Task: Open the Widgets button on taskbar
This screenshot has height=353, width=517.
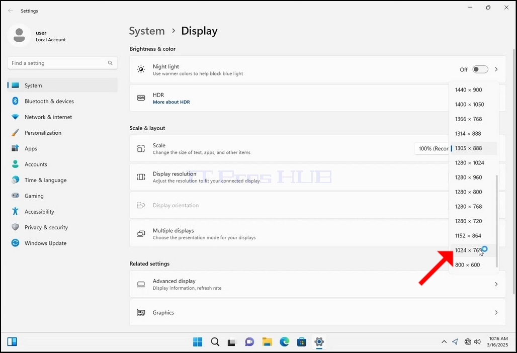Action: [12, 342]
